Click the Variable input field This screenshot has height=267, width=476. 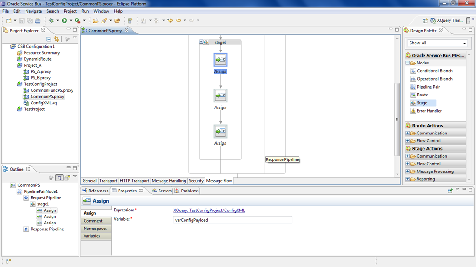tap(232, 220)
